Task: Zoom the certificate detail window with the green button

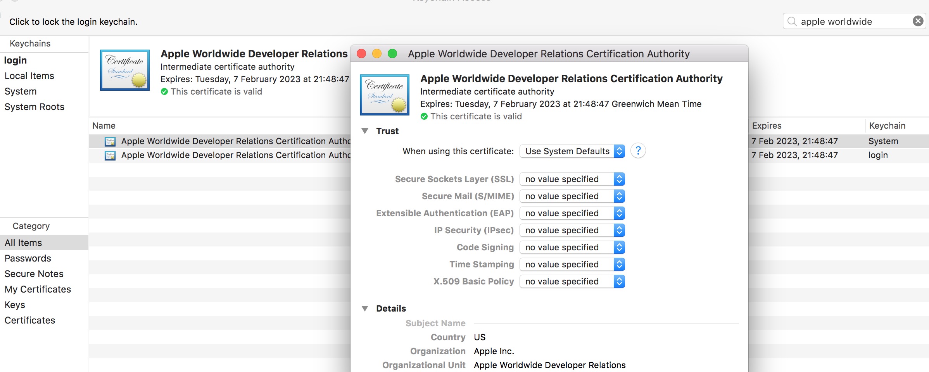Action: pos(392,53)
